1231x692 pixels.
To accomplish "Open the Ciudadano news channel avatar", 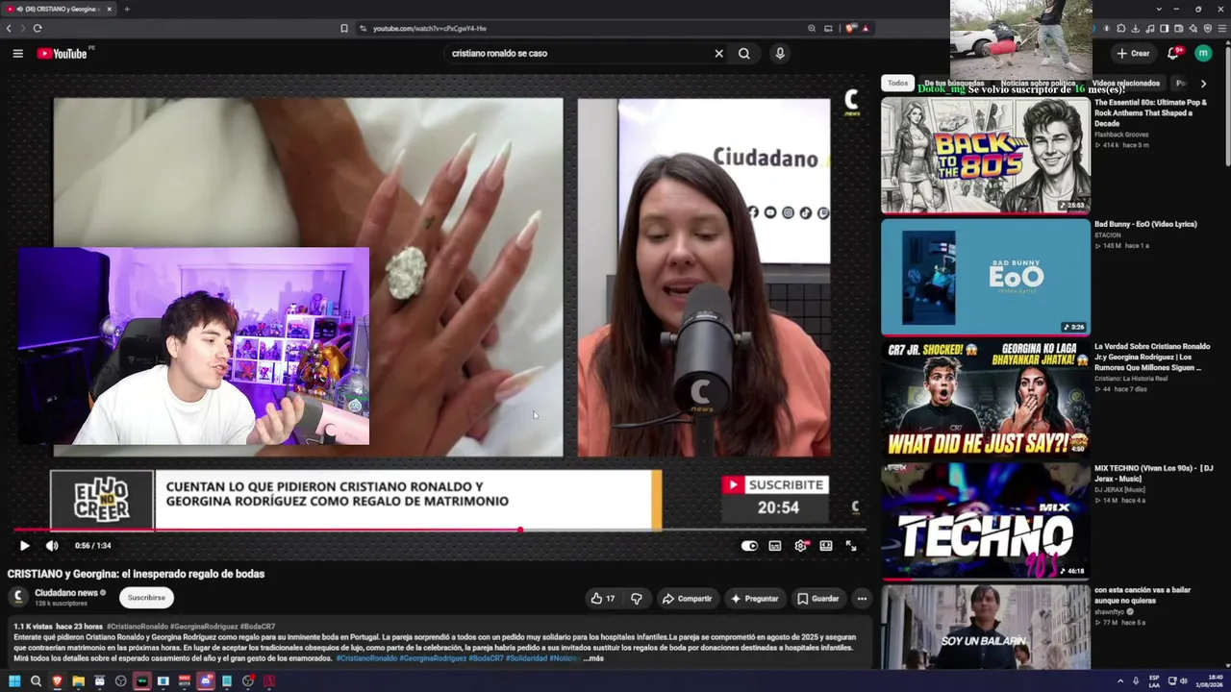I will click(x=17, y=597).
